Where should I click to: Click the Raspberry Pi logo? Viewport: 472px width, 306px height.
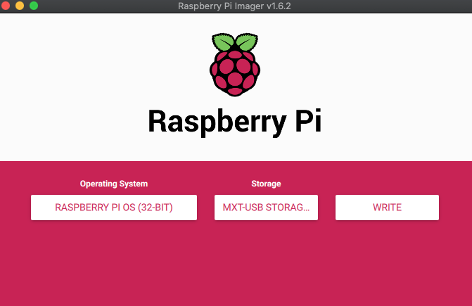pyautogui.click(x=235, y=65)
